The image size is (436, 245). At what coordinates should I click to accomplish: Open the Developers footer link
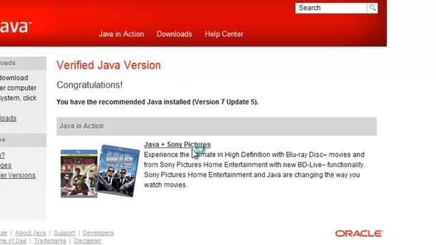click(x=98, y=233)
